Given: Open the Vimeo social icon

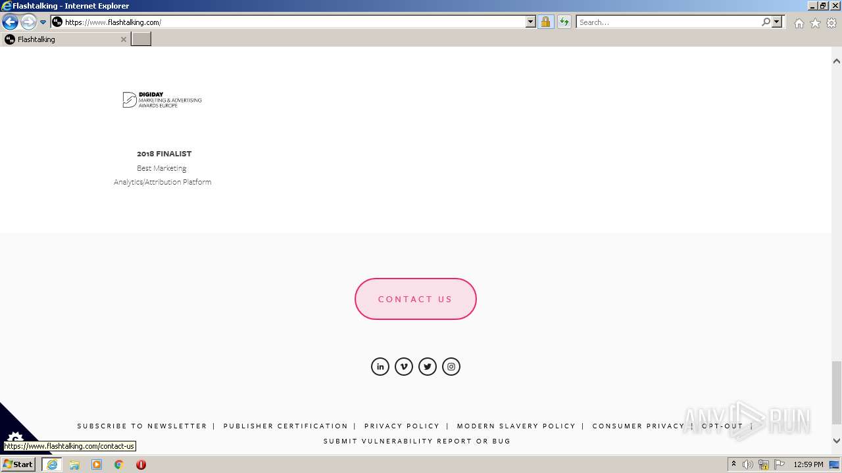Looking at the screenshot, I should (404, 367).
